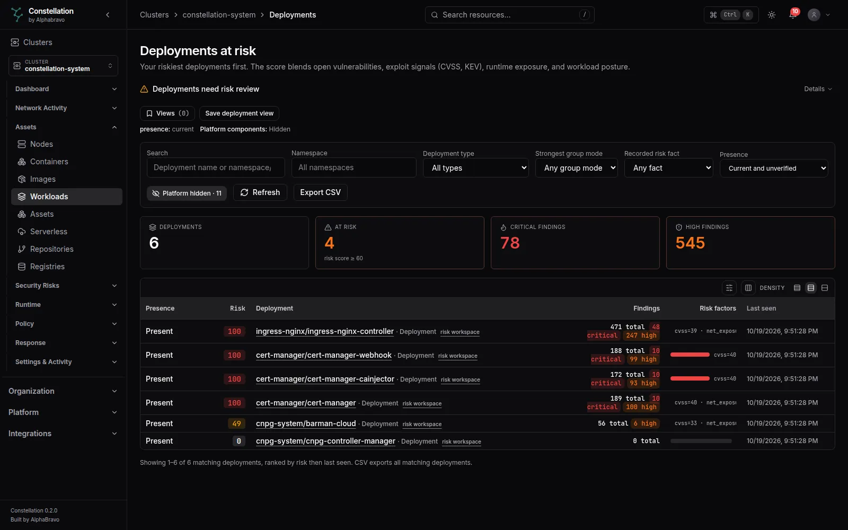Expand Network Activity menu section
This screenshot has height=530, width=848.
pos(66,108)
